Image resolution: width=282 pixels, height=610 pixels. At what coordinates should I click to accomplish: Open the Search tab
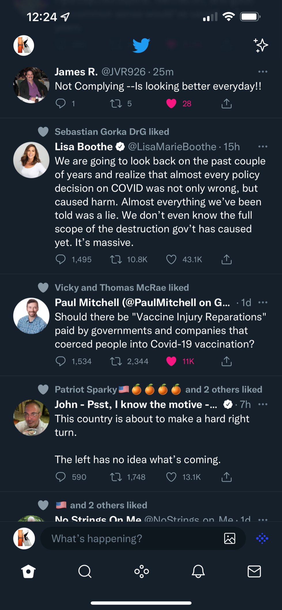[x=85, y=571]
